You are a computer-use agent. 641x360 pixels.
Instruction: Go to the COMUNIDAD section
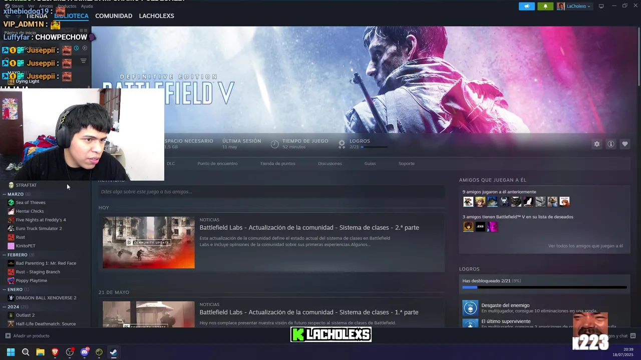(114, 16)
